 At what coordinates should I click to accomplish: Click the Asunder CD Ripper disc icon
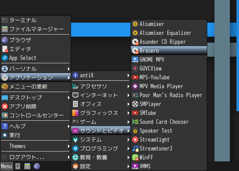coord(135,42)
